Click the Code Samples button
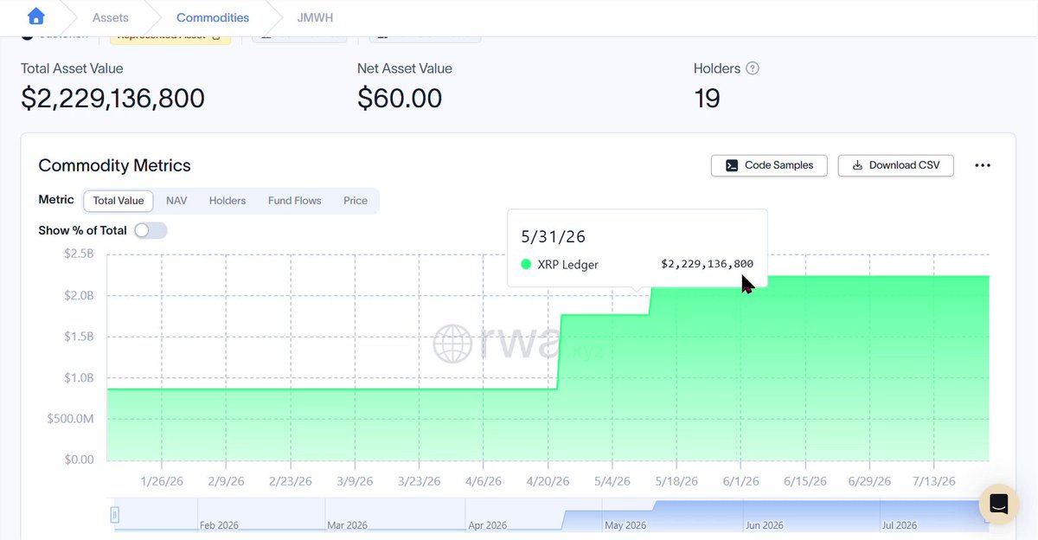The image size is (1038, 540). [769, 165]
